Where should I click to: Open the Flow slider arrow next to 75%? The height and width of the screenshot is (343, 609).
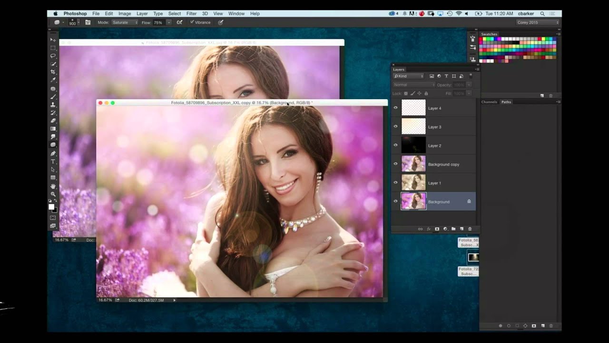coord(169,22)
